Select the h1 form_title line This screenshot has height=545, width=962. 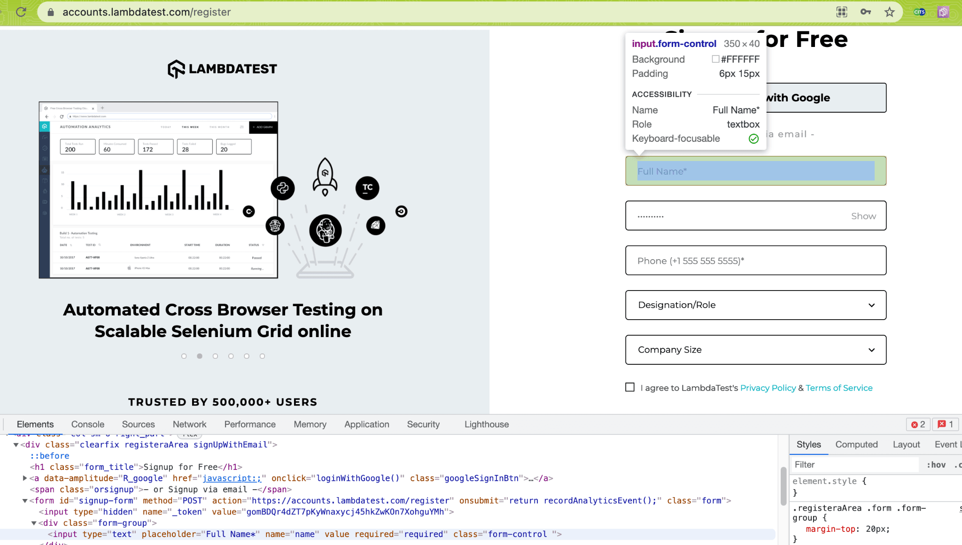(136, 467)
